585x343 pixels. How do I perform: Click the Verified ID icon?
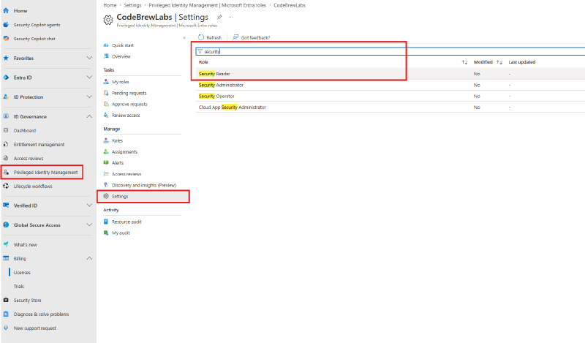coord(6,206)
